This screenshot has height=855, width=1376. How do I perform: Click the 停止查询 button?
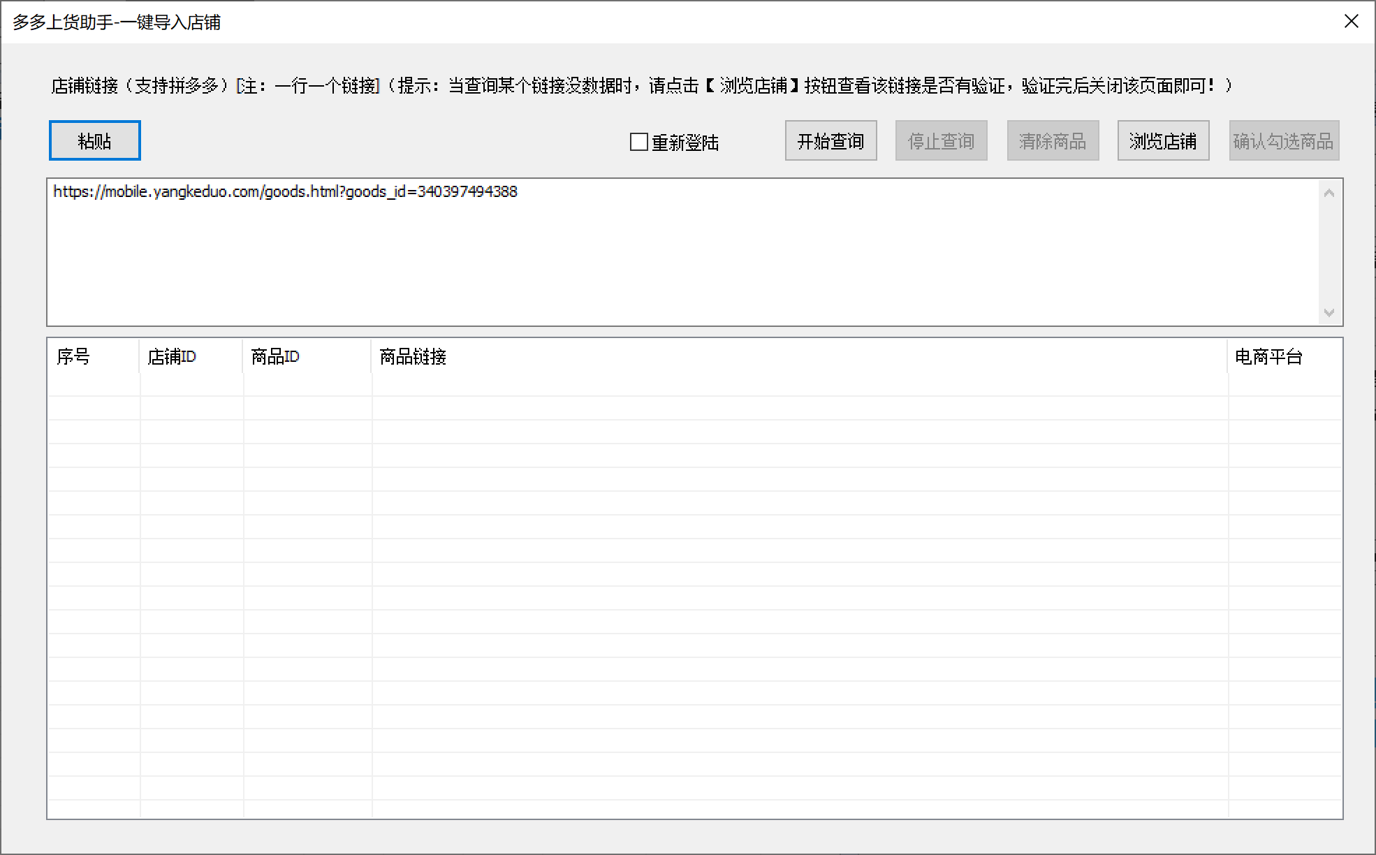(x=941, y=141)
